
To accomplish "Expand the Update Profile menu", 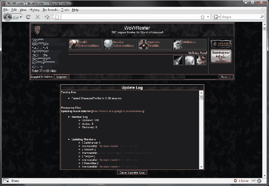I will 155,44.
